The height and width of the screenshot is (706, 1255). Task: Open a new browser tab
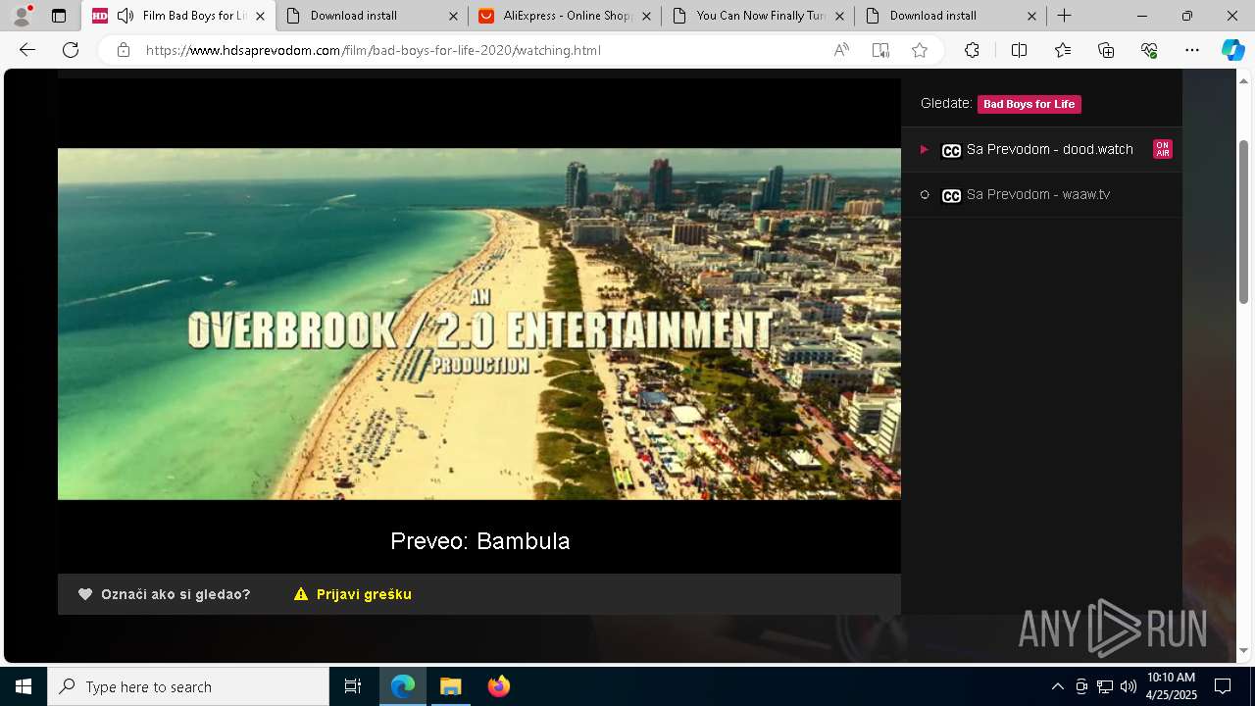pos(1065,16)
